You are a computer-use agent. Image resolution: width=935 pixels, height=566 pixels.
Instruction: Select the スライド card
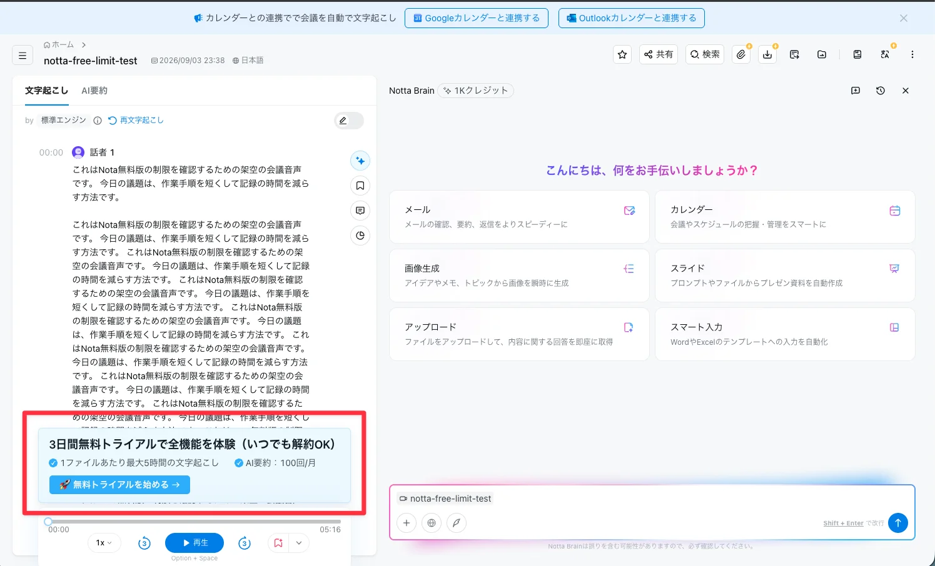pyautogui.click(x=785, y=276)
